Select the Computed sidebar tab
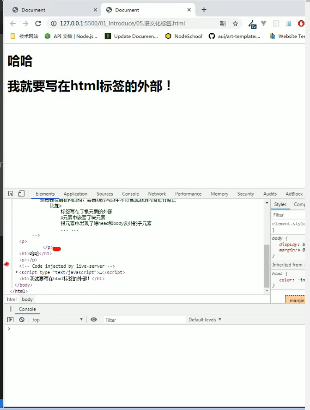This screenshot has width=310, height=410. (x=299, y=204)
